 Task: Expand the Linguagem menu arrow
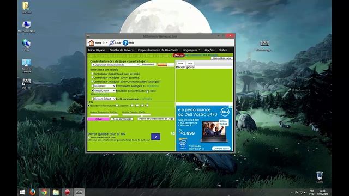[x=200, y=50]
